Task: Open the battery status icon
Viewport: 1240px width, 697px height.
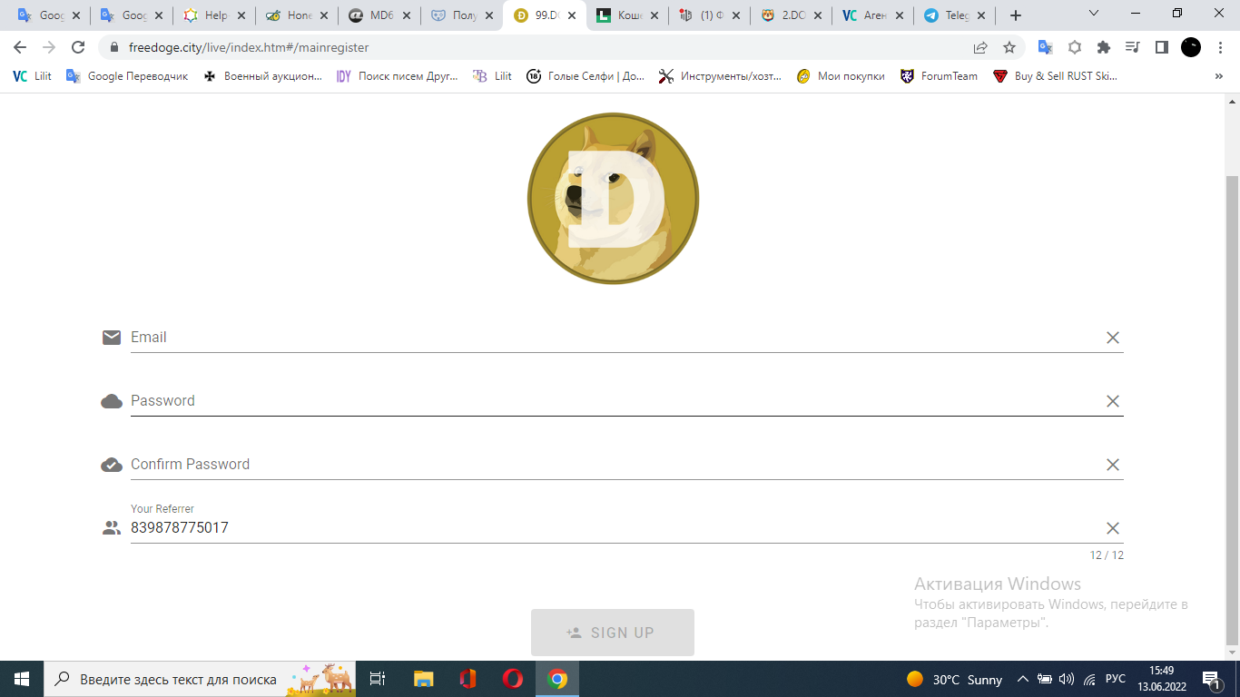Action: 1045,679
